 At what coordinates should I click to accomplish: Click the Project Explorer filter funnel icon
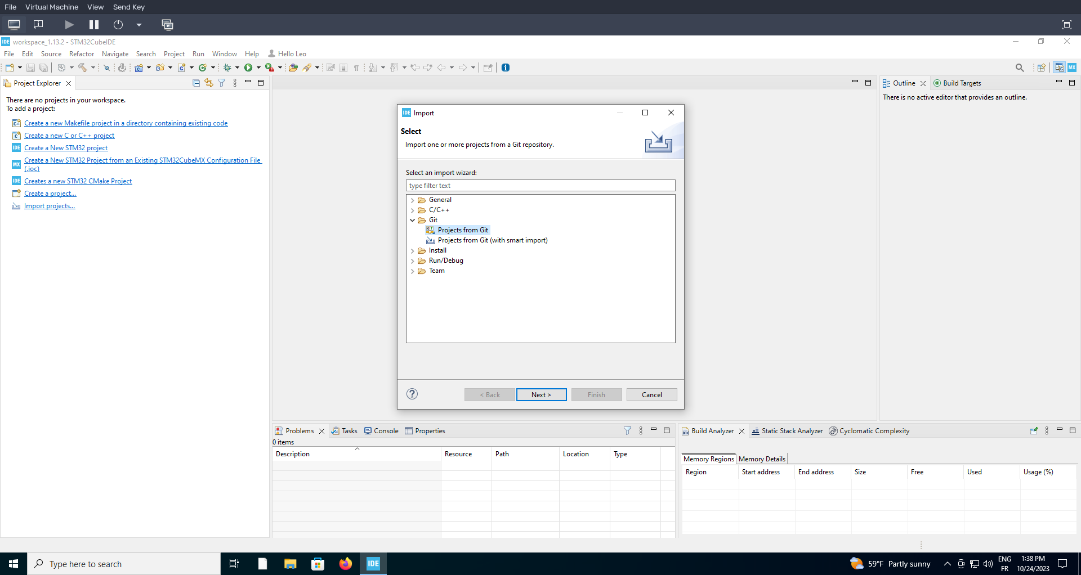222,83
